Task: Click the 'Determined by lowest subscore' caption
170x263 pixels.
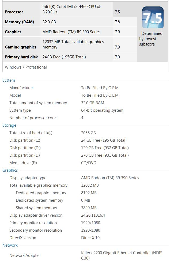Action: pyautogui.click(x=151, y=39)
